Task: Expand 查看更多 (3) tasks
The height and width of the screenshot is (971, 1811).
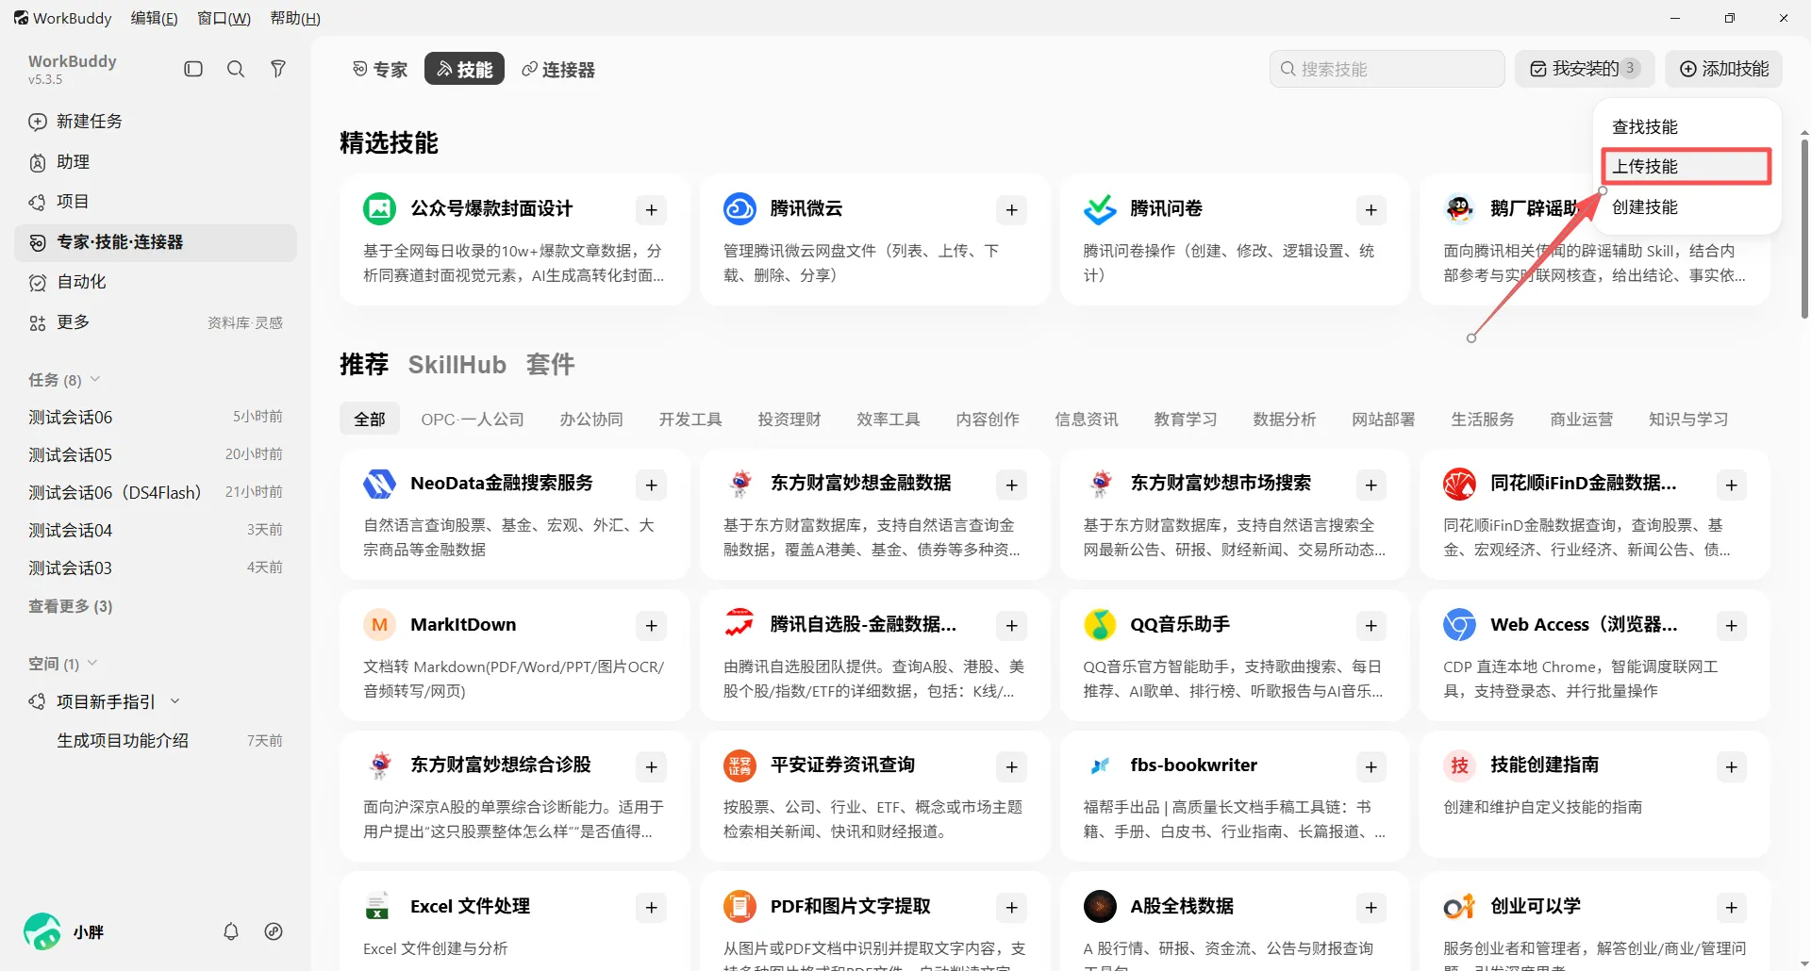Action: coord(71,606)
